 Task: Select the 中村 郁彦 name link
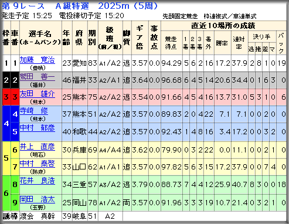37,128
